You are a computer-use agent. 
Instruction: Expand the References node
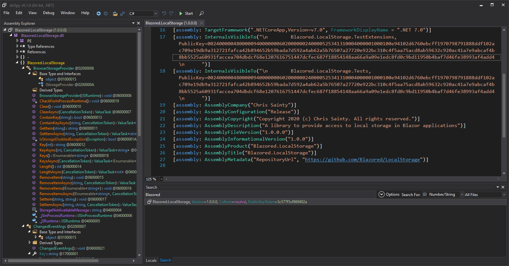(17, 52)
